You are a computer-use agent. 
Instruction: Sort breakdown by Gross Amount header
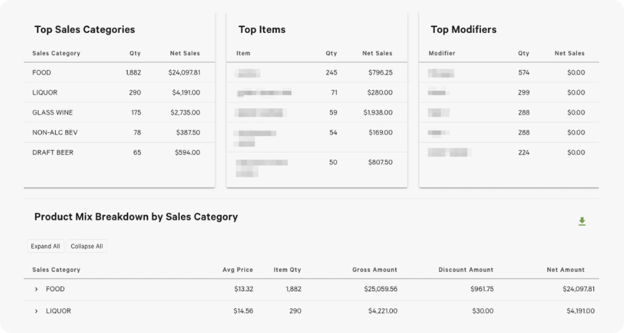click(375, 270)
